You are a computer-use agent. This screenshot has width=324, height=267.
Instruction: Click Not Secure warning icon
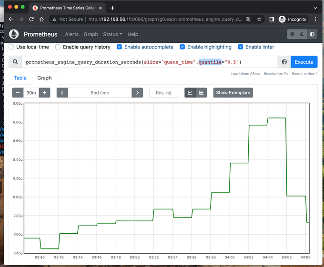click(54, 20)
